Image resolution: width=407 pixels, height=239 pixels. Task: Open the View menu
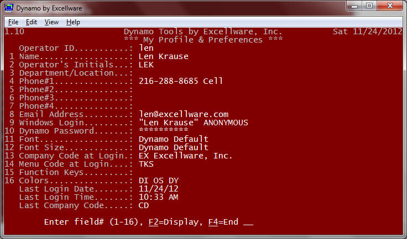pyautogui.click(x=51, y=22)
